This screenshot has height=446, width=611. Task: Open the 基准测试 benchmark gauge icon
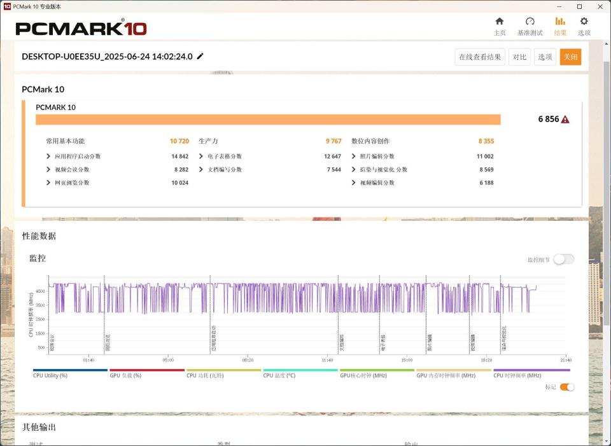click(x=530, y=22)
